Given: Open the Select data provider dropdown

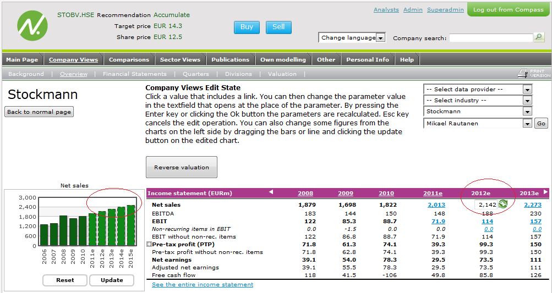Looking at the screenshot, I should [x=477, y=90].
